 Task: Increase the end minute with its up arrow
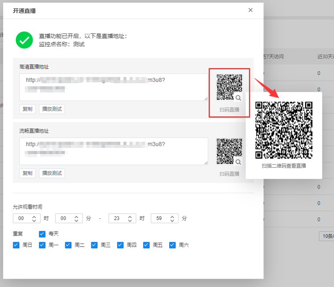(172, 217)
